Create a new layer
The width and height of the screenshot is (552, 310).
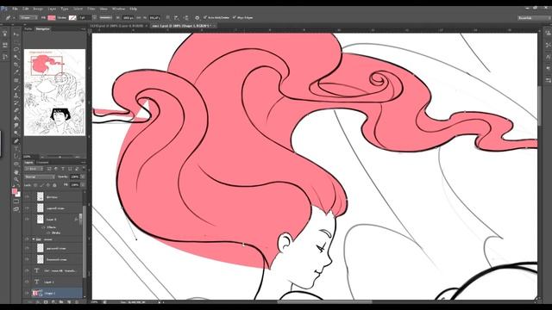tap(69, 302)
